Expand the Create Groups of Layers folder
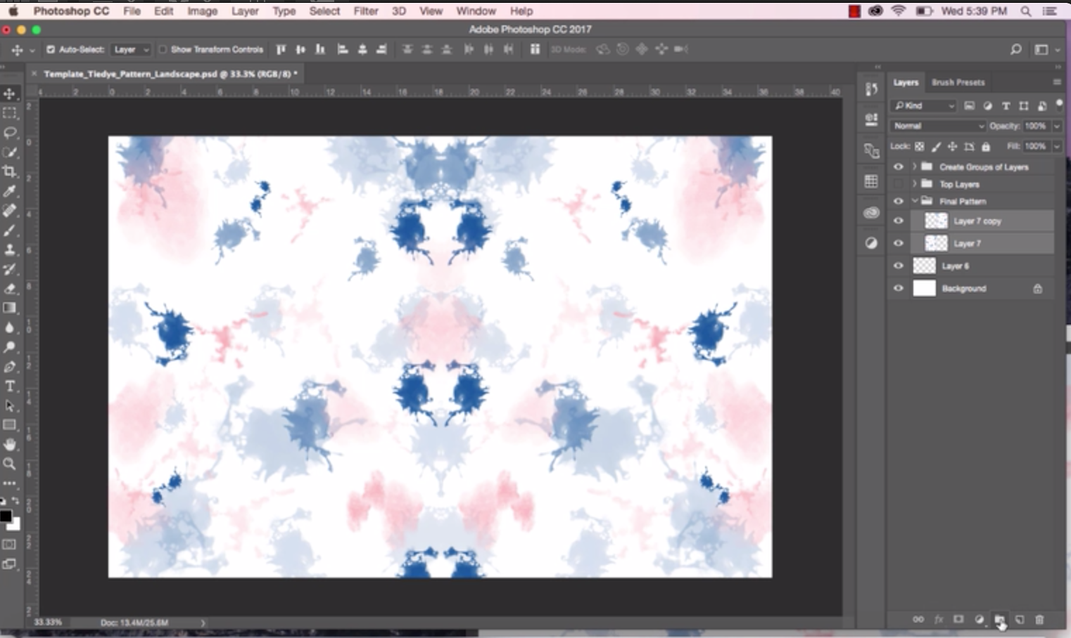 tap(914, 167)
